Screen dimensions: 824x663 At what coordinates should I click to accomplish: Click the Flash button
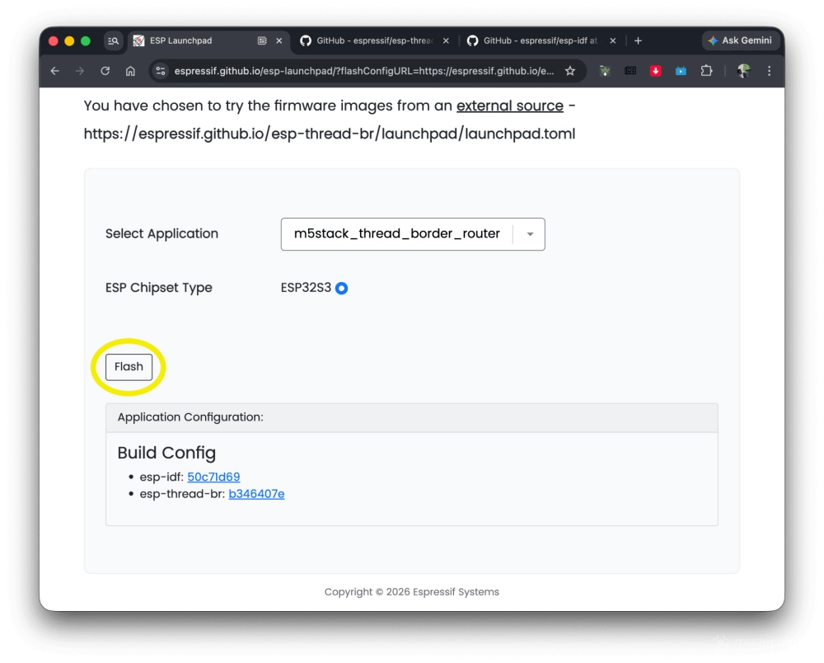129,366
